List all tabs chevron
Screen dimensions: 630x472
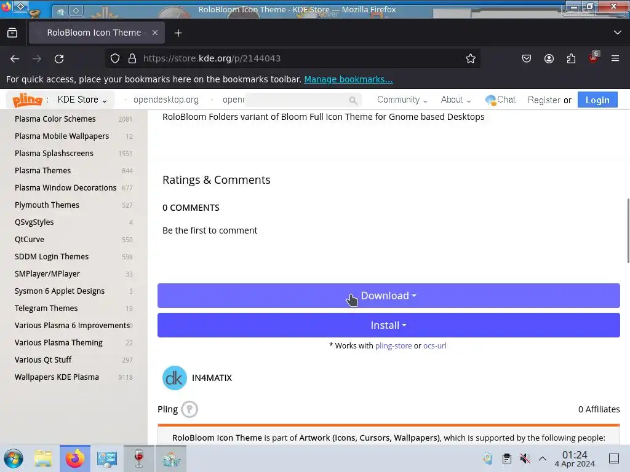click(618, 33)
